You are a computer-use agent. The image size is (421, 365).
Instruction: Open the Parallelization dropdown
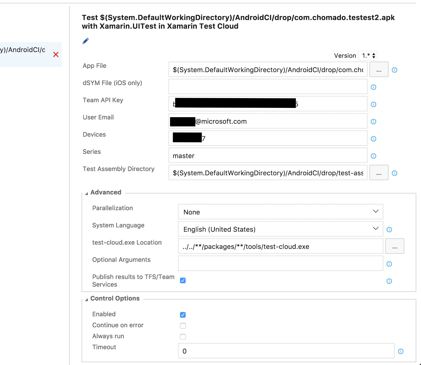click(281, 212)
